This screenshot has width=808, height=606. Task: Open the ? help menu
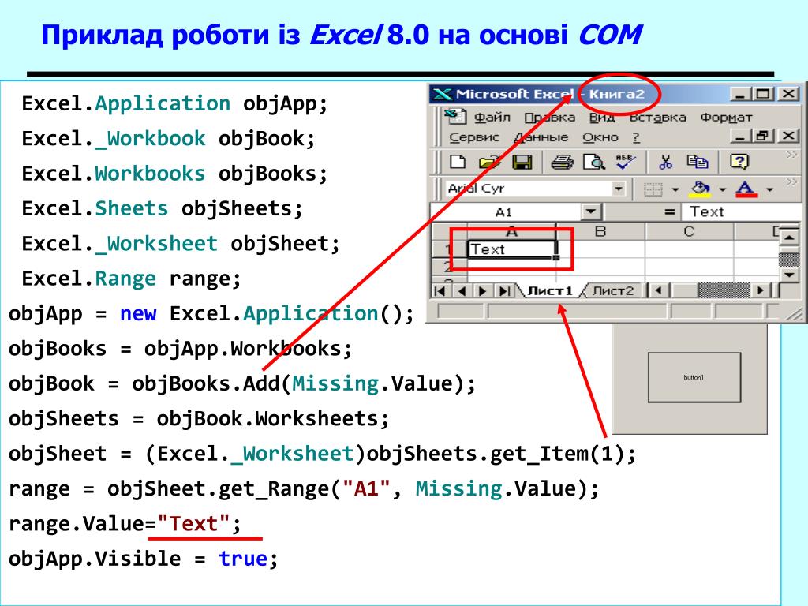coord(636,137)
